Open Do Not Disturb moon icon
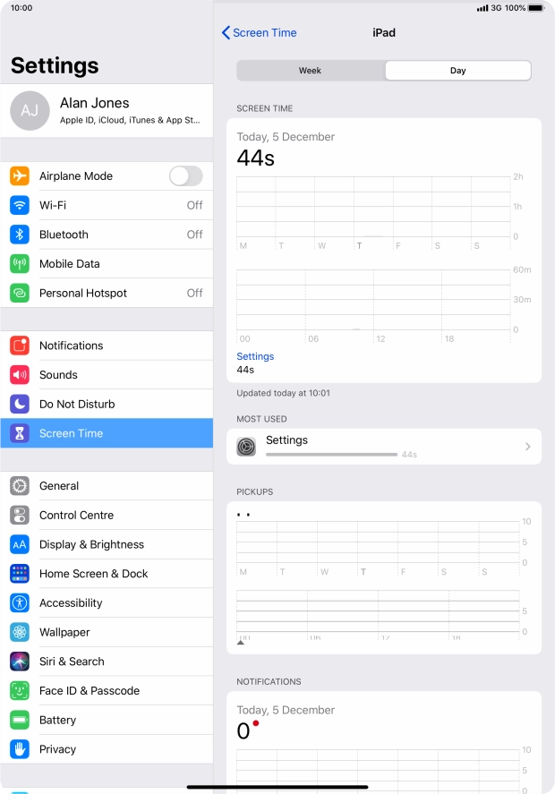The image size is (555, 794). point(20,404)
